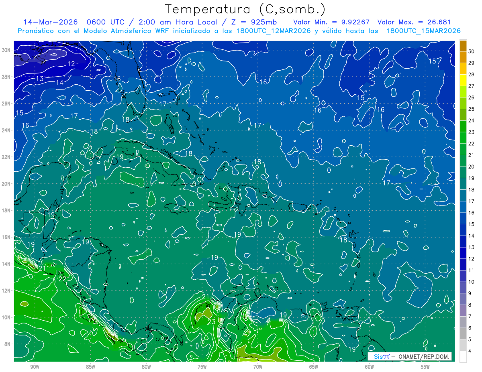Click the "60W" longitude axis label
The height and width of the screenshot is (372, 482).
coord(370,367)
